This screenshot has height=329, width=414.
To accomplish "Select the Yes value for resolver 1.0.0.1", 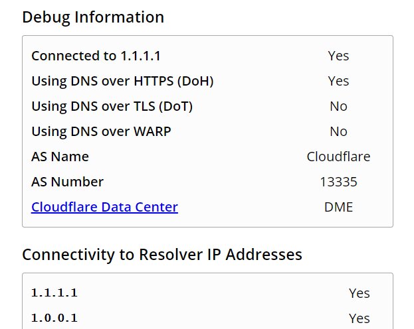I will [x=360, y=318].
